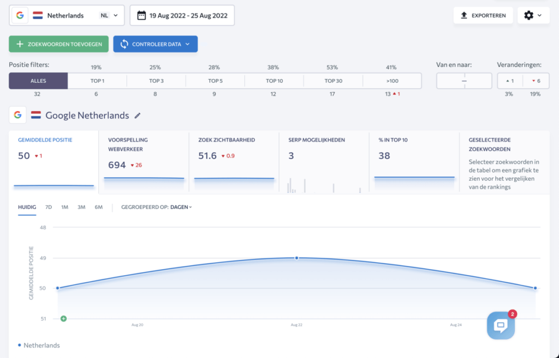Click the green plus marker on chart
The width and height of the screenshot is (559, 358).
[x=63, y=318]
